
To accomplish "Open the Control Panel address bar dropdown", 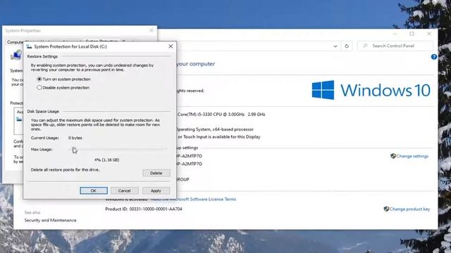I will (335, 46).
